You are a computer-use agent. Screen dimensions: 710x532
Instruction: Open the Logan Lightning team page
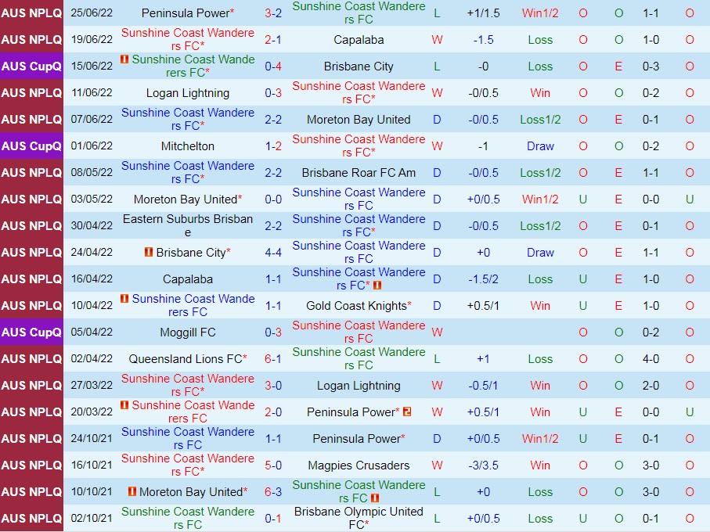coord(187,93)
